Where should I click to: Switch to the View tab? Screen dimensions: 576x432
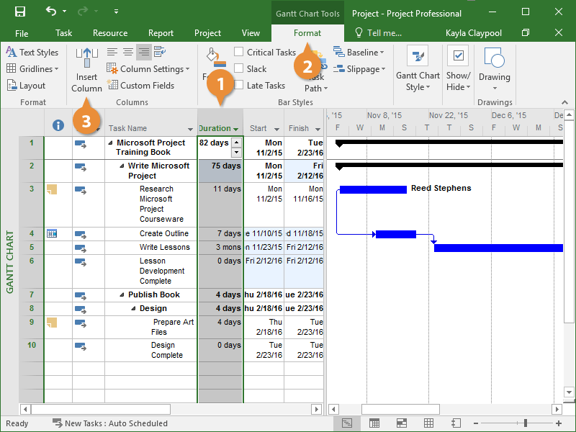pyautogui.click(x=251, y=33)
